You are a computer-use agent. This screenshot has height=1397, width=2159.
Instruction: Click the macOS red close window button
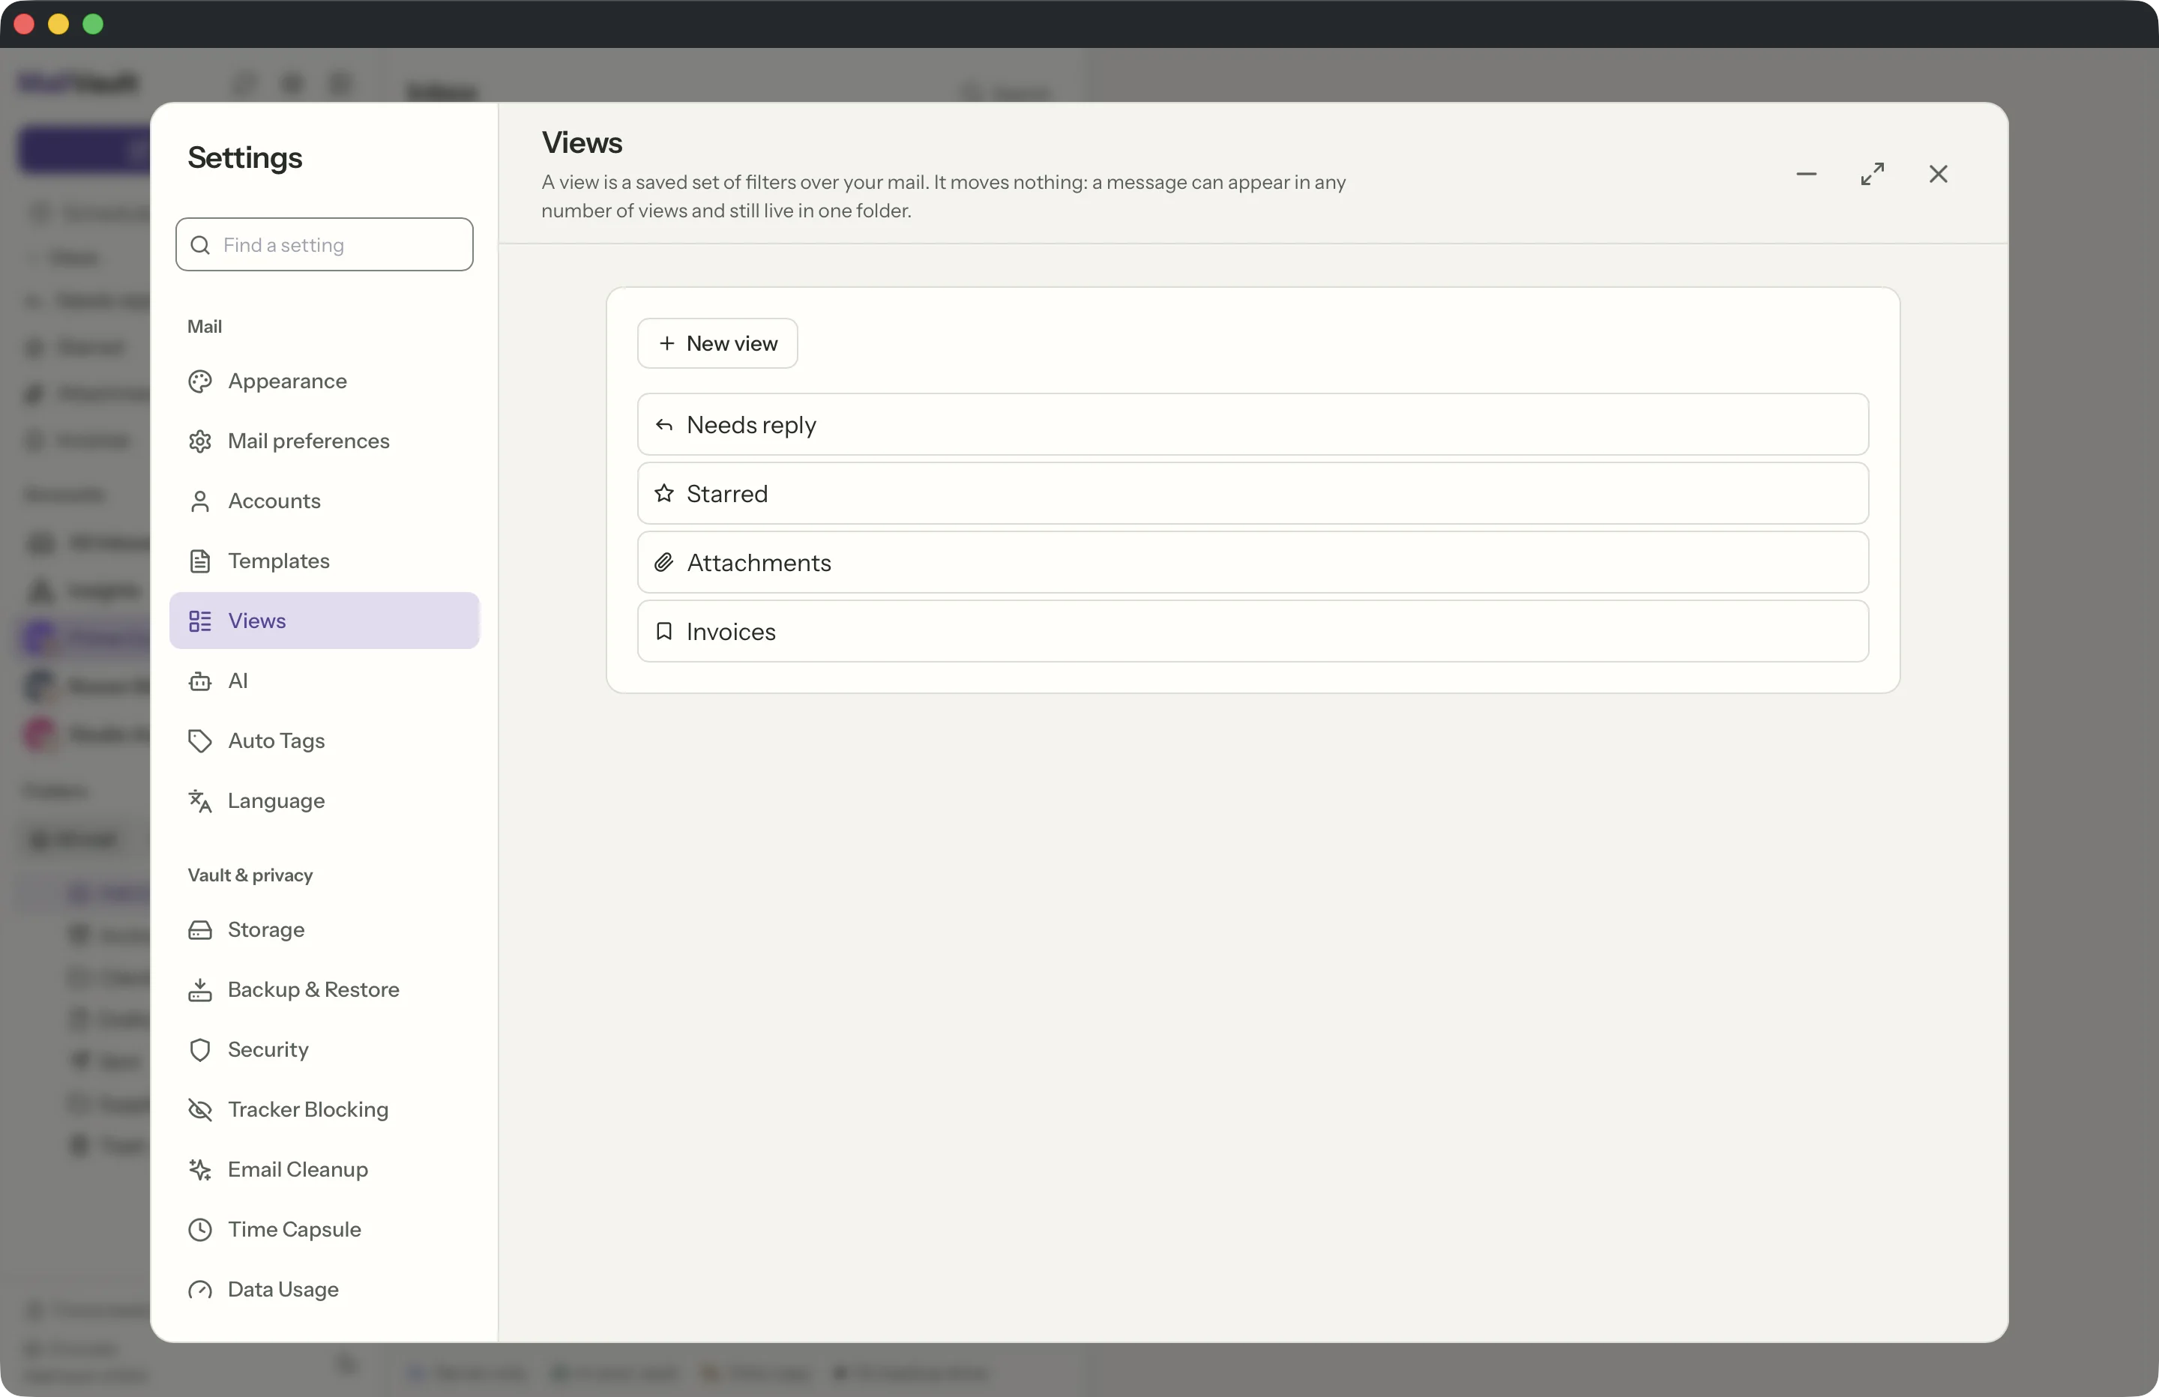[25, 23]
